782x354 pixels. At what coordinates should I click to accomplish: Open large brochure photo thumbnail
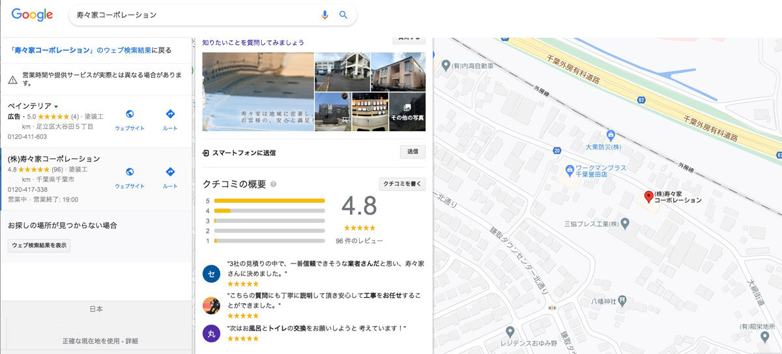[258, 92]
